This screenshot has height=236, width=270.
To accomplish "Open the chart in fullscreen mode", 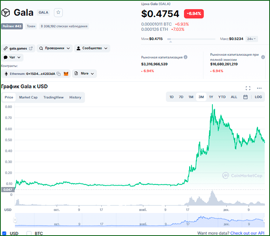I will pyautogui.click(x=248, y=88).
